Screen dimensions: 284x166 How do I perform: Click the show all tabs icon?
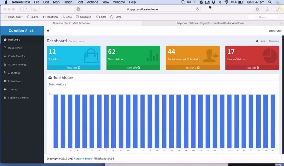[277, 9]
